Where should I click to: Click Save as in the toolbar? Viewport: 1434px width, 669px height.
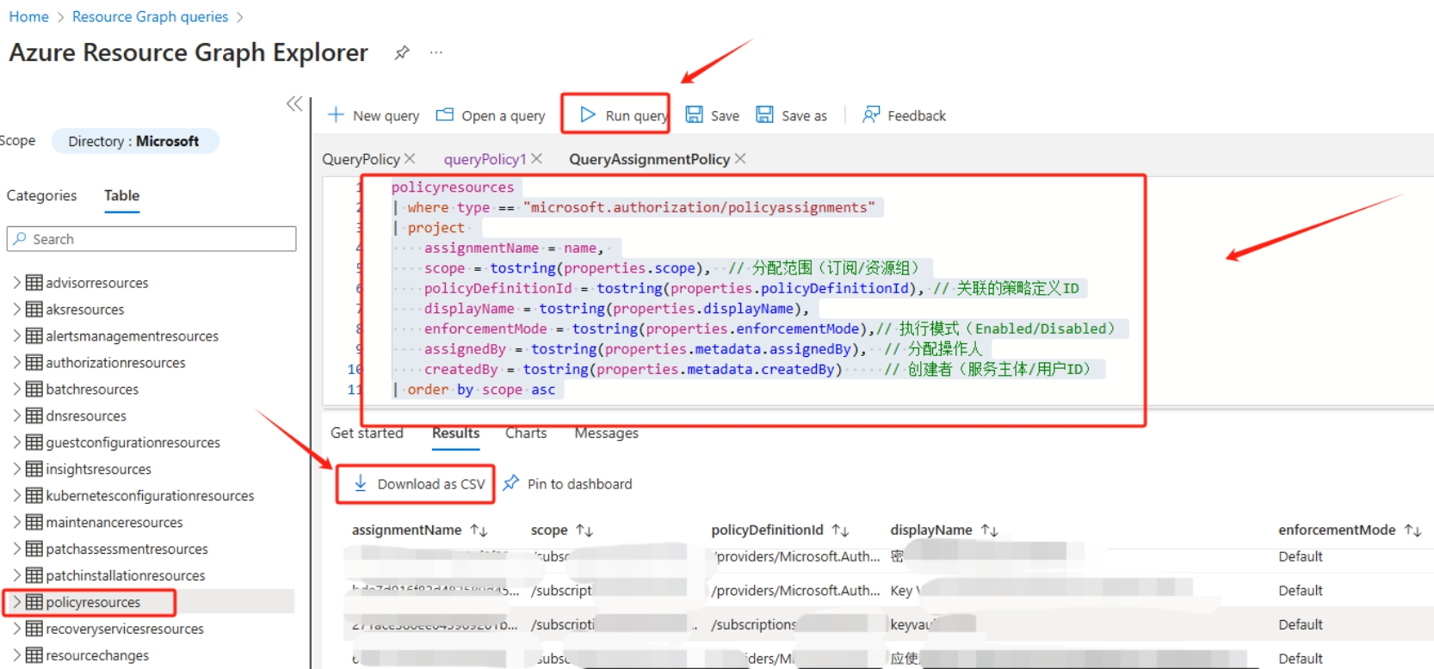pos(791,115)
